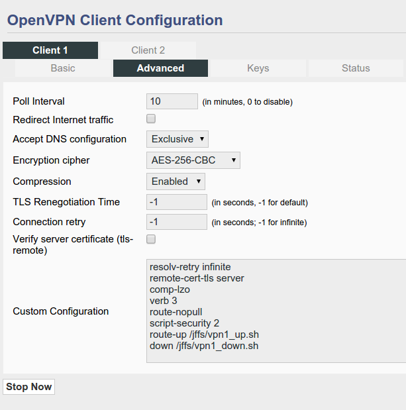Viewport: 406px width, 410px height.
Task: Click the Connection retry label
Action: click(x=49, y=222)
